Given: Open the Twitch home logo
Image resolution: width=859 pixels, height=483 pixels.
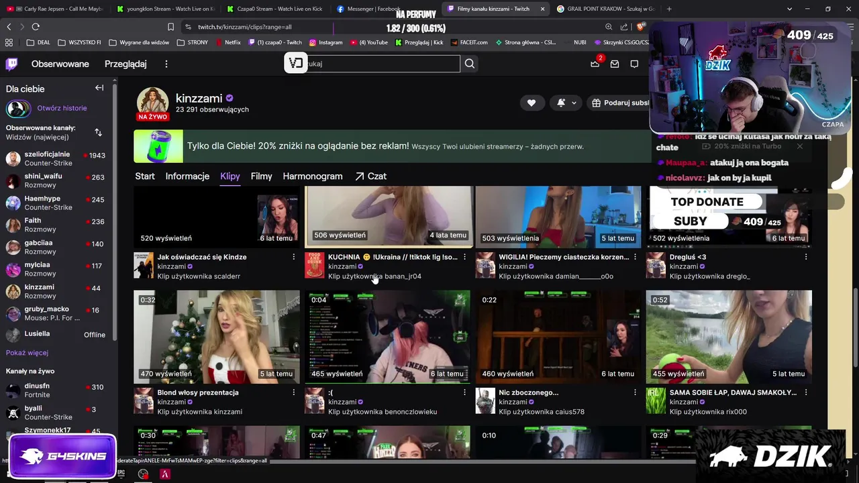Looking at the screenshot, I should pyautogui.click(x=12, y=64).
